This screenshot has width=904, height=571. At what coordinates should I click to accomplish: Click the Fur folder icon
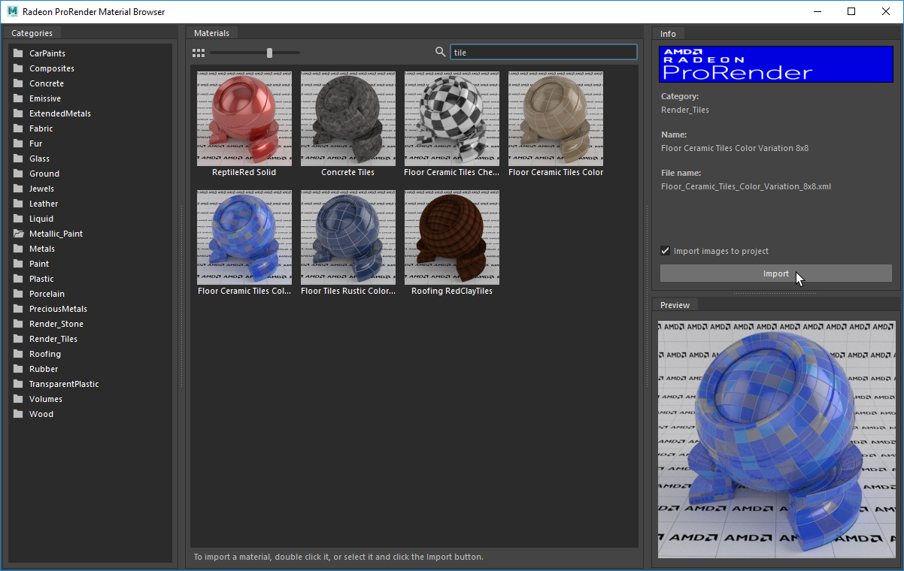18,144
